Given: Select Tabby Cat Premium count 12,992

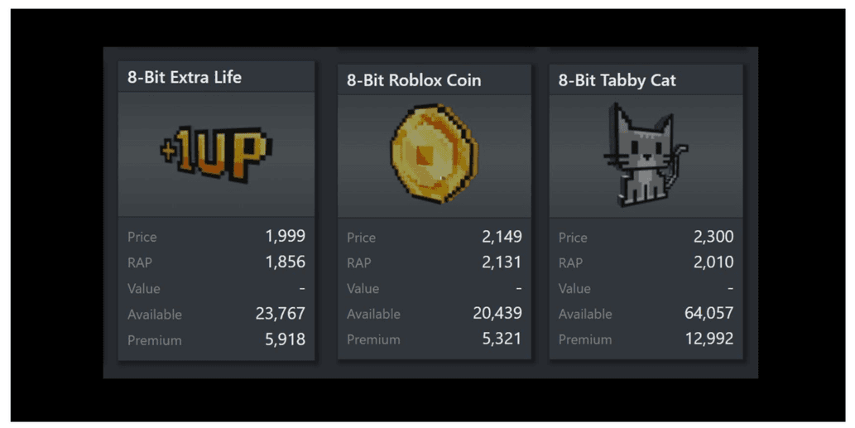Looking at the screenshot, I should click(x=708, y=339).
